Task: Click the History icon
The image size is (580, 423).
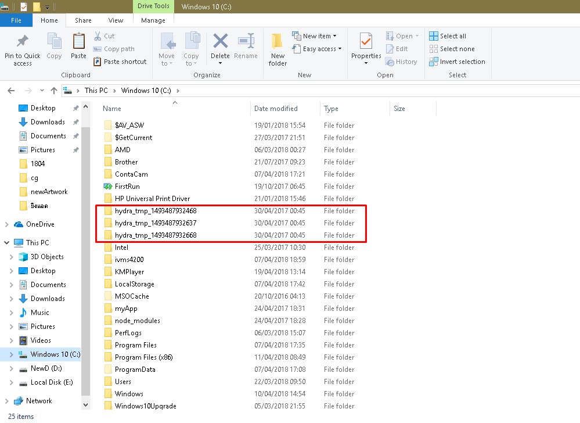Action: point(390,62)
